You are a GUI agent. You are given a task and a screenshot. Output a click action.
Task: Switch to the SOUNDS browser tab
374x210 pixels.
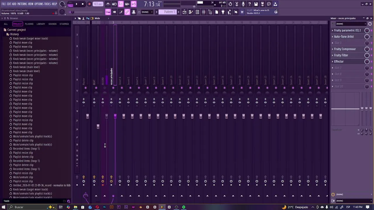[52, 24]
